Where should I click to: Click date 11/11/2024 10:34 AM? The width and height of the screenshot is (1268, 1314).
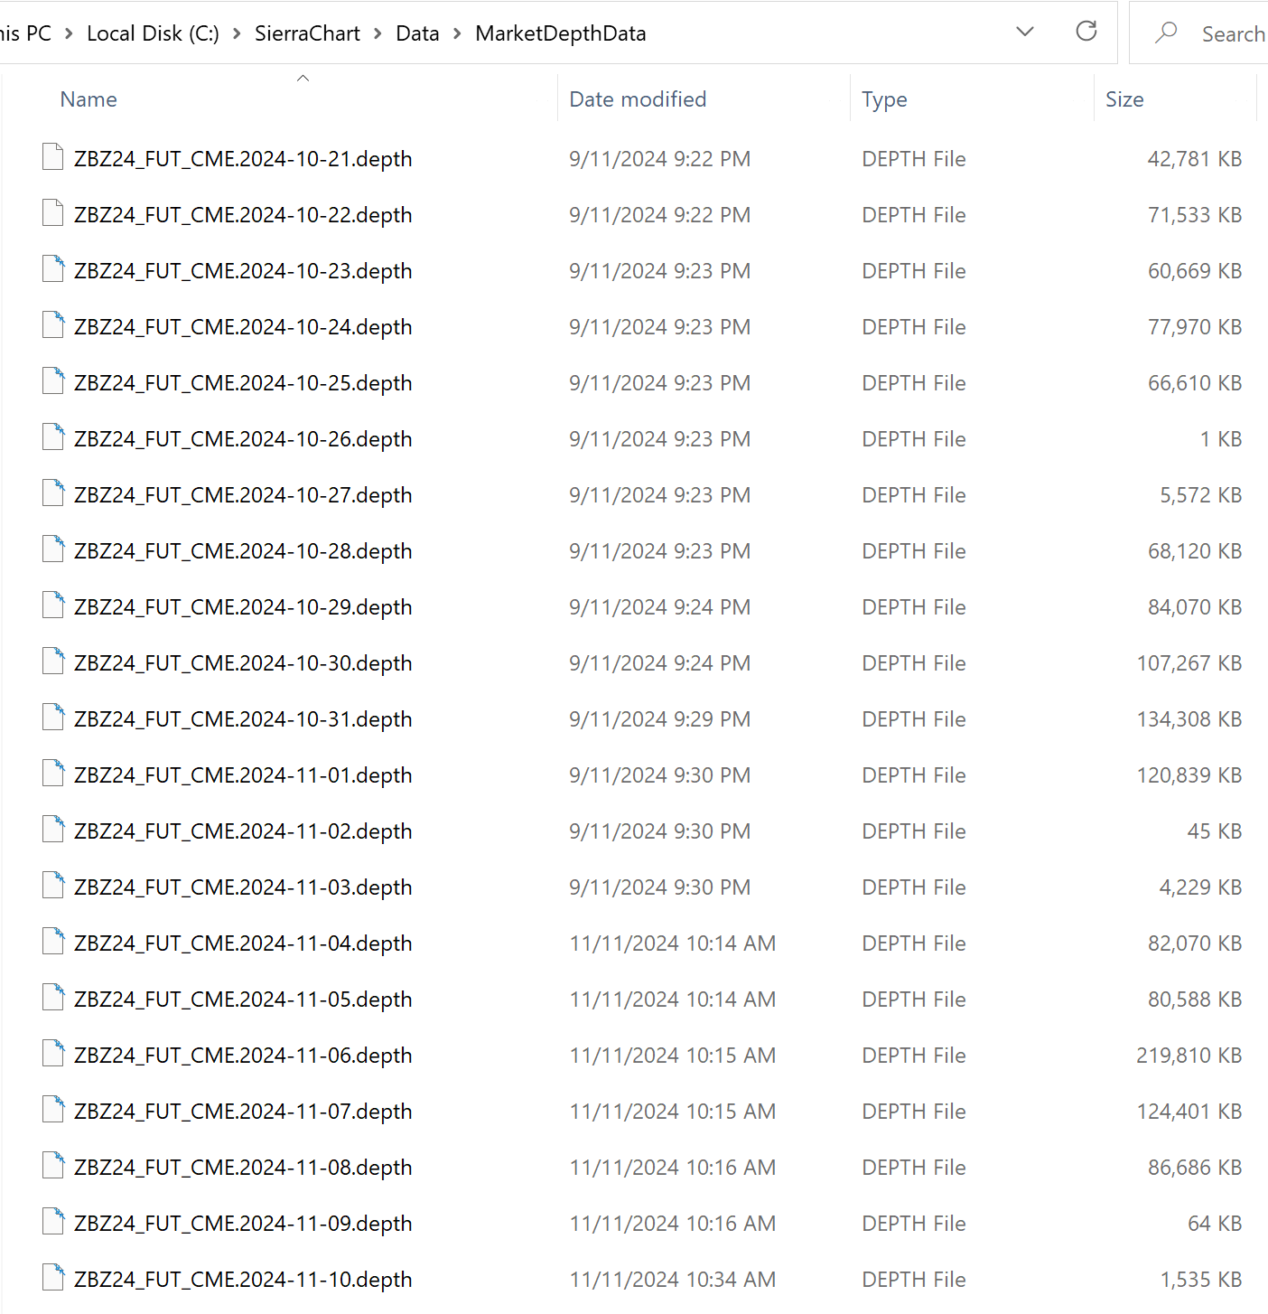(673, 1280)
